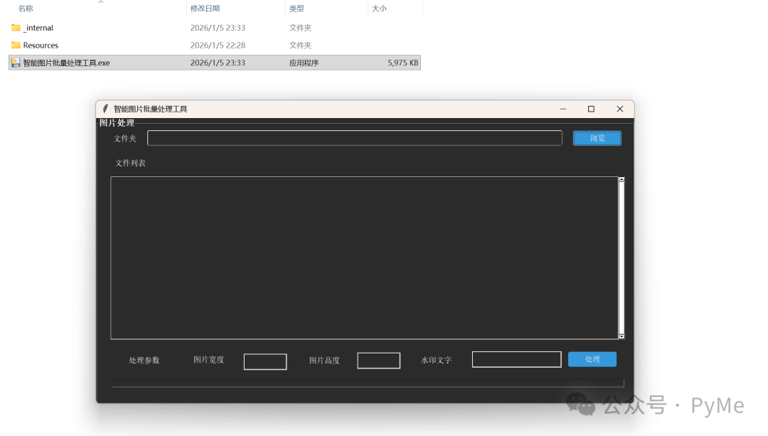The height and width of the screenshot is (436, 768).
Task: Click the Resources folder icon
Action: (x=16, y=46)
